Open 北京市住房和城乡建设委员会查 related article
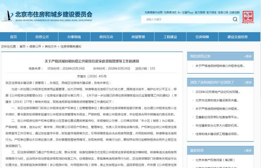This screenshot has height=168, width=261. [217, 100]
